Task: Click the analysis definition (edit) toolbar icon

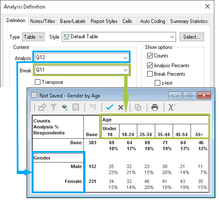Action: point(43,107)
